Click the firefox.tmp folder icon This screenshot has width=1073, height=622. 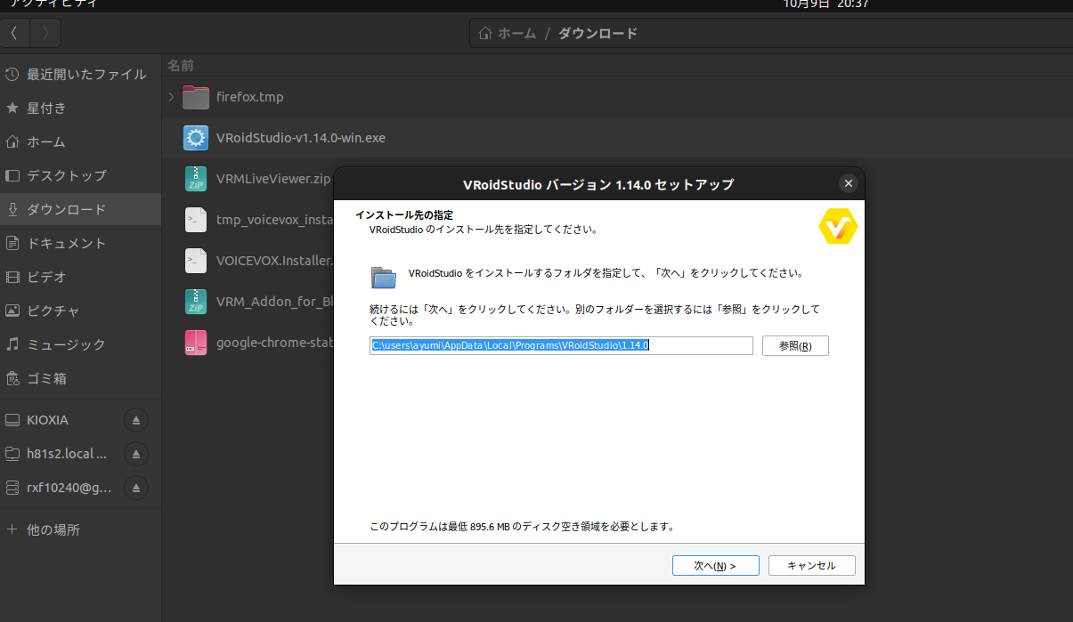tap(195, 97)
